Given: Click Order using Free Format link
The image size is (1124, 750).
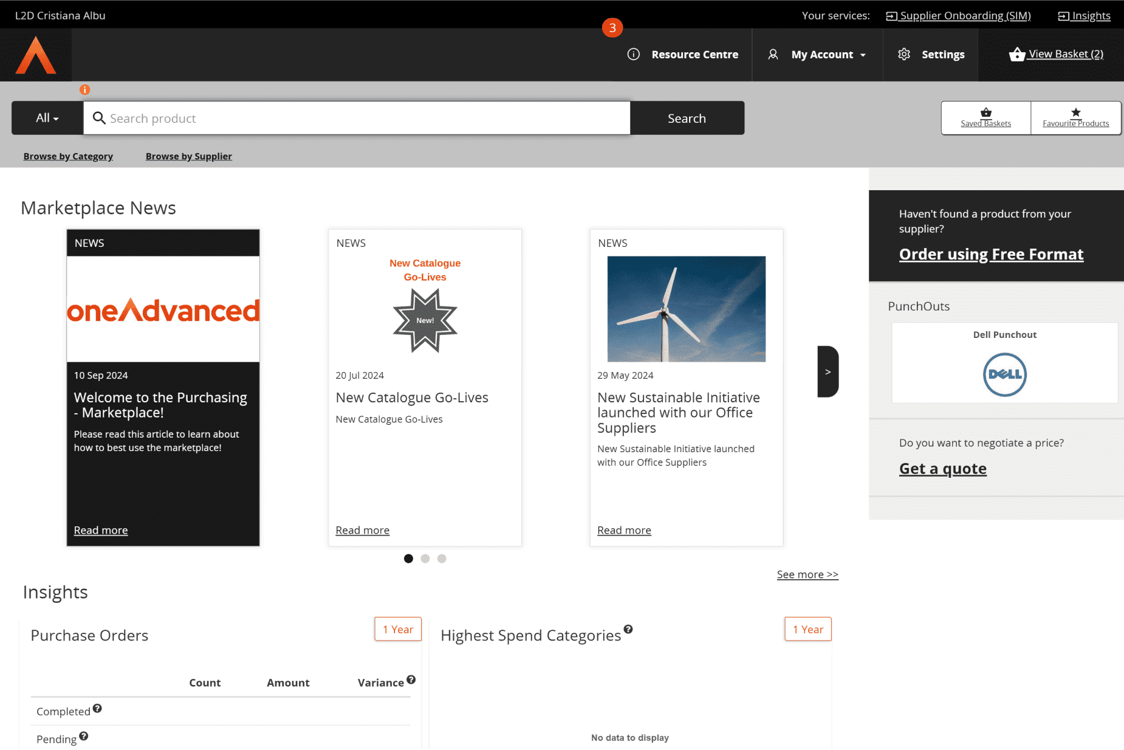Looking at the screenshot, I should pos(991,254).
